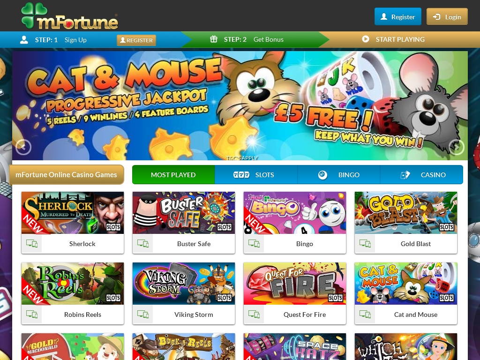Image resolution: width=480 pixels, height=360 pixels.
Task: Advance to next banner slide arrow
Action: point(457,147)
